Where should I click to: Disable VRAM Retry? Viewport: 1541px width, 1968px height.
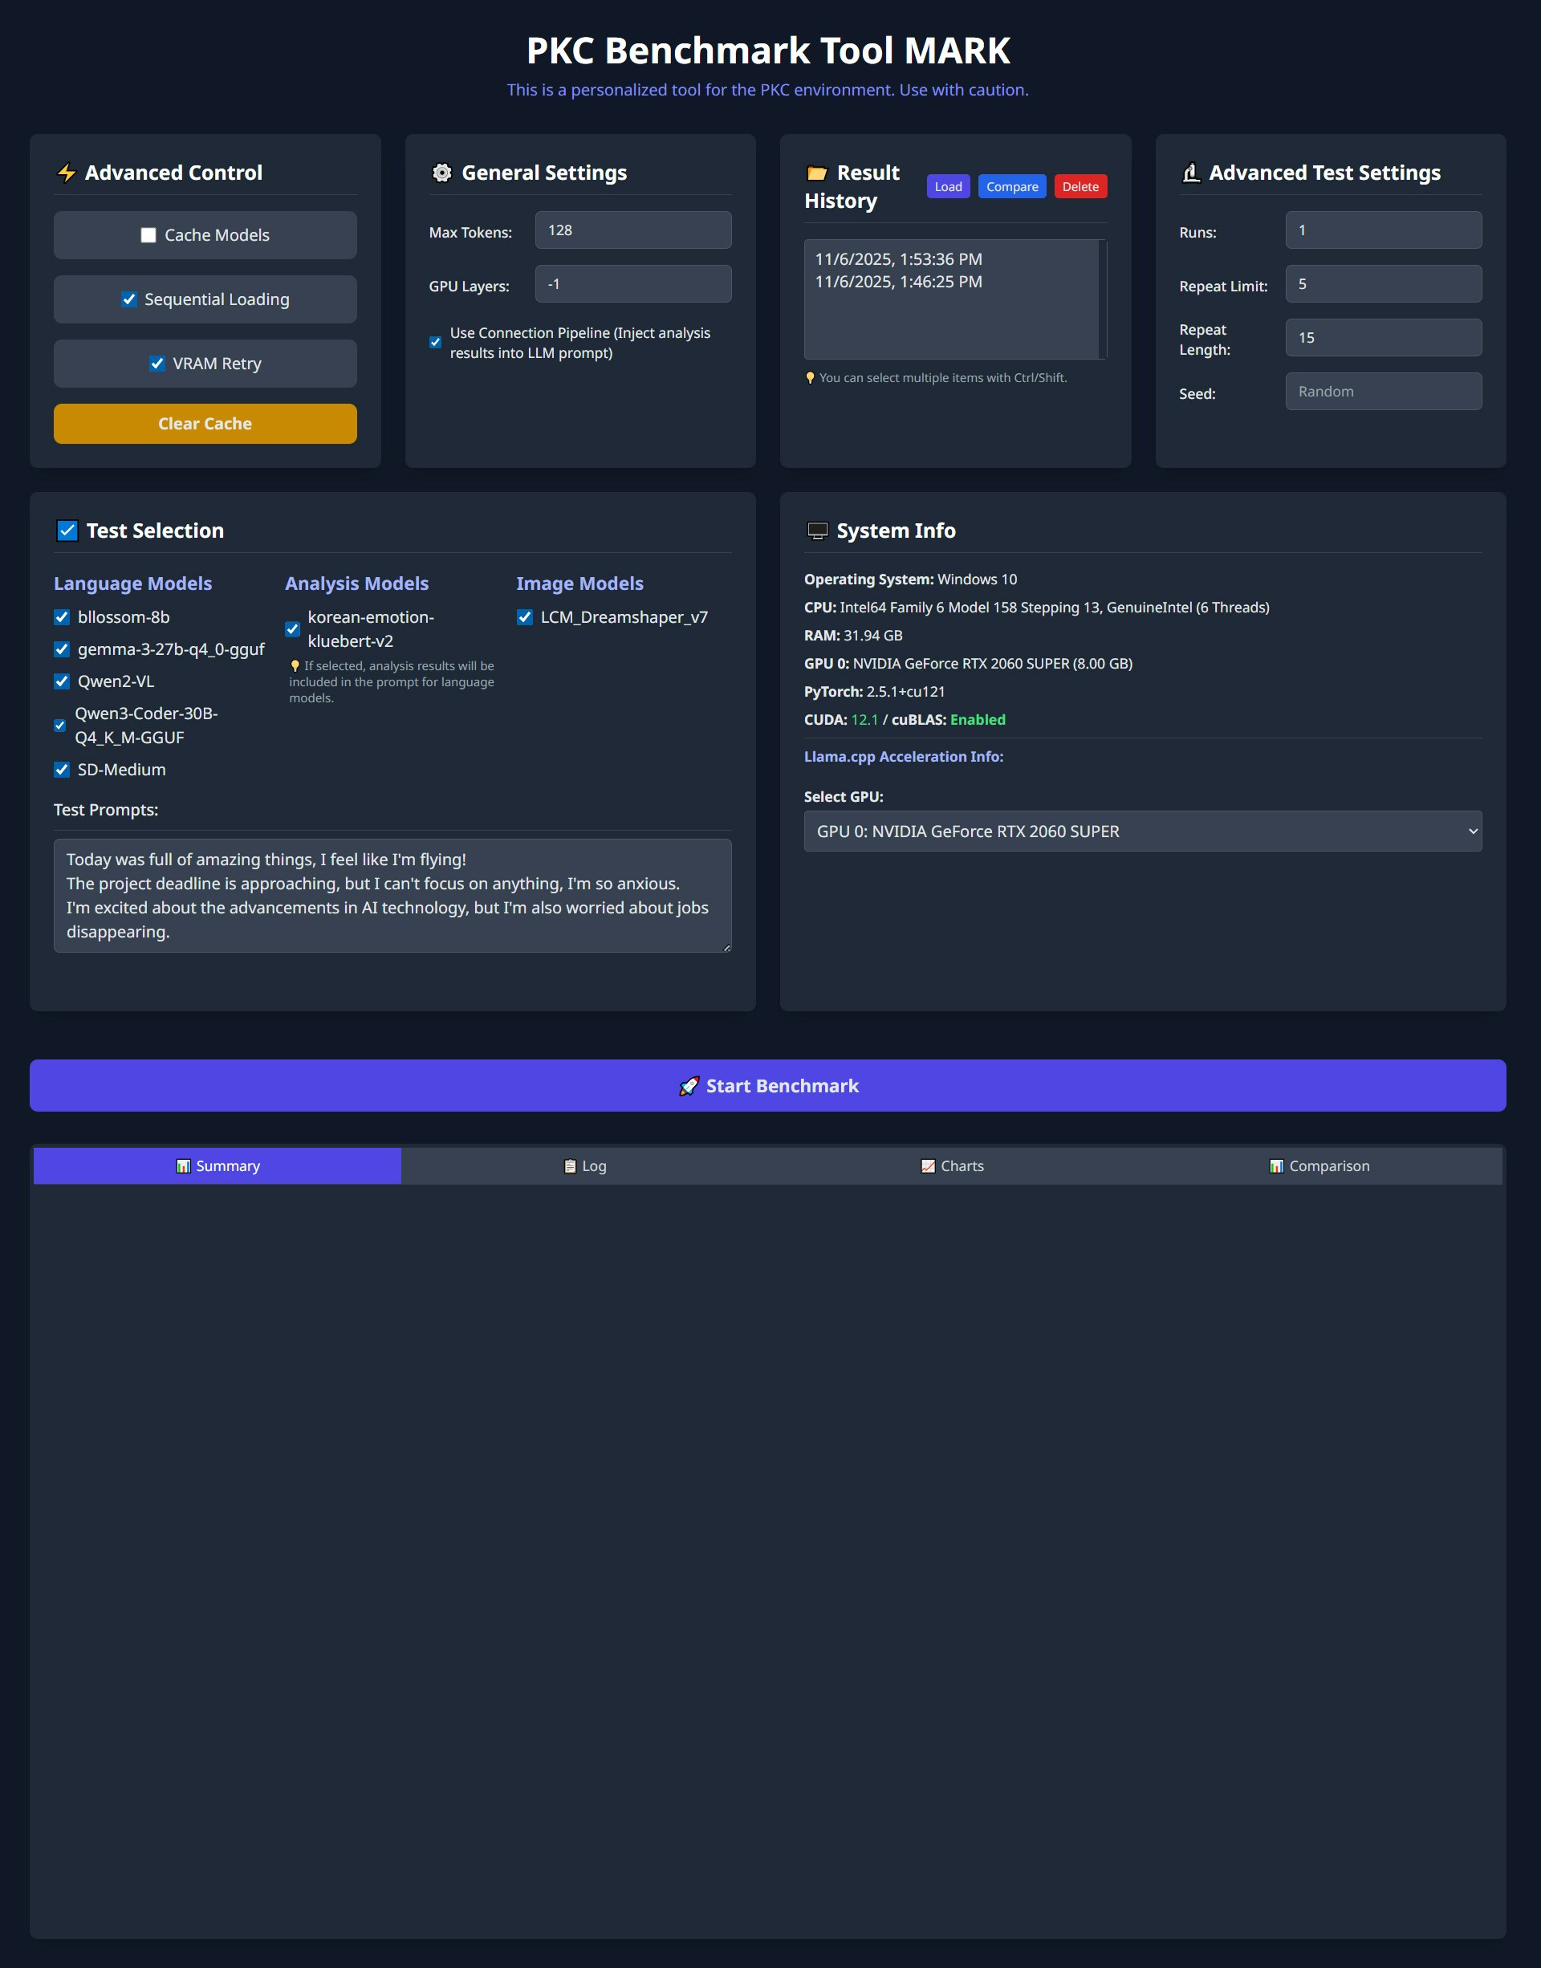tap(158, 363)
